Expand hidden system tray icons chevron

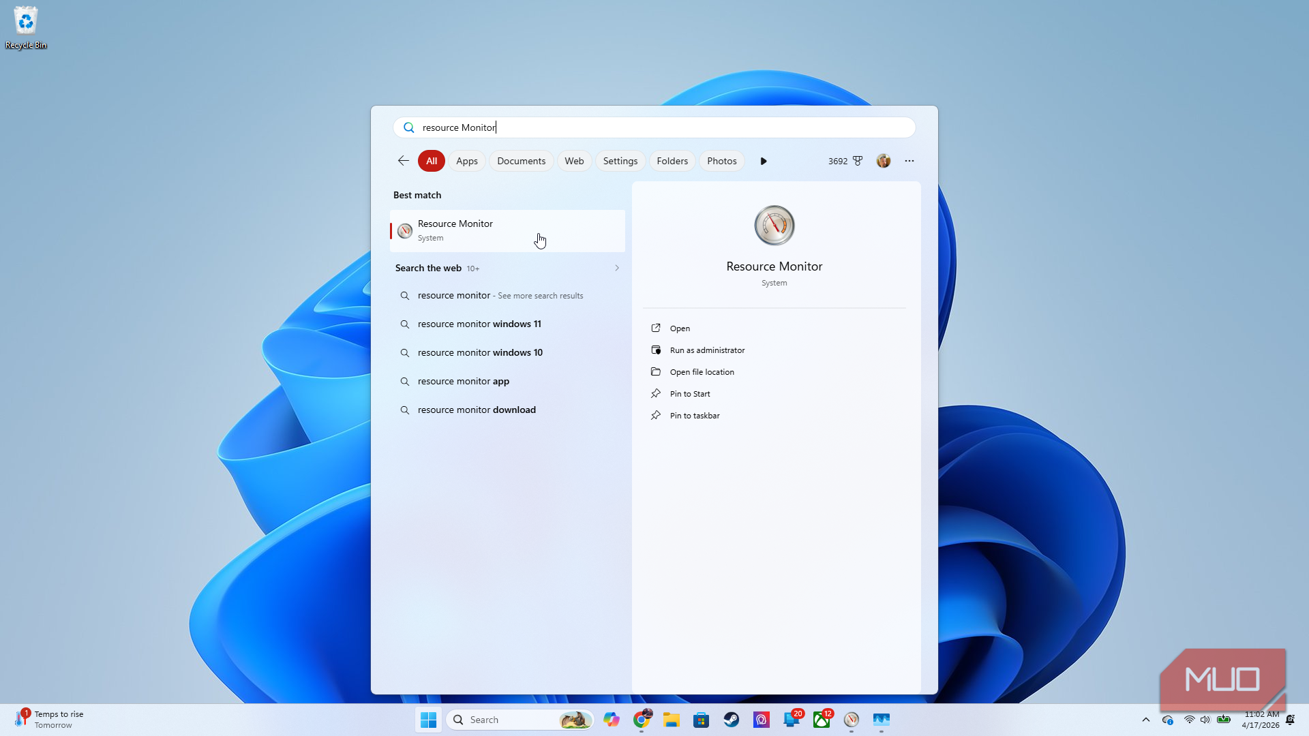click(1146, 720)
